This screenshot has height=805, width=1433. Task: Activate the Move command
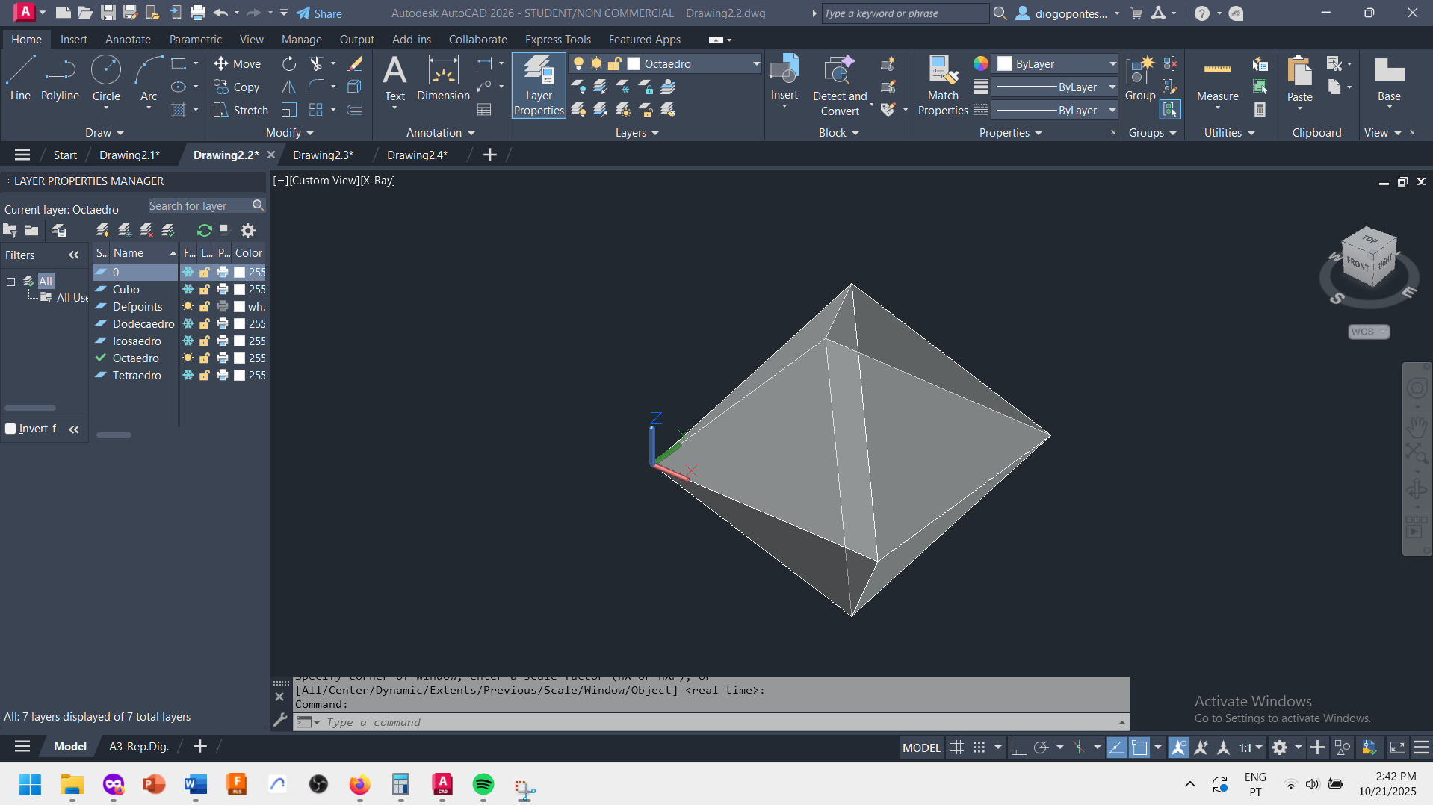pos(238,64)
